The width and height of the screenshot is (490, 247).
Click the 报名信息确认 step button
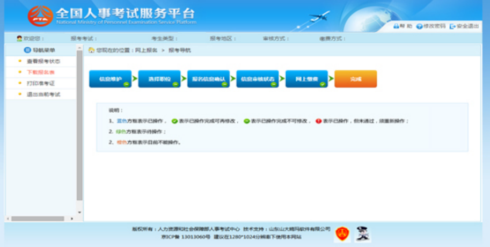coord(208,79)
